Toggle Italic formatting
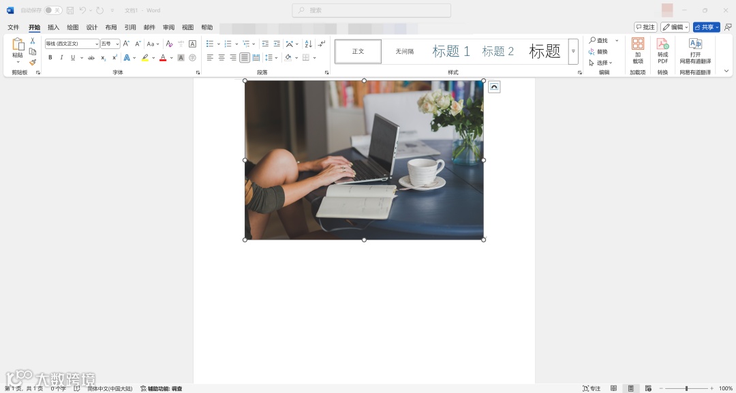 point(61,58)
